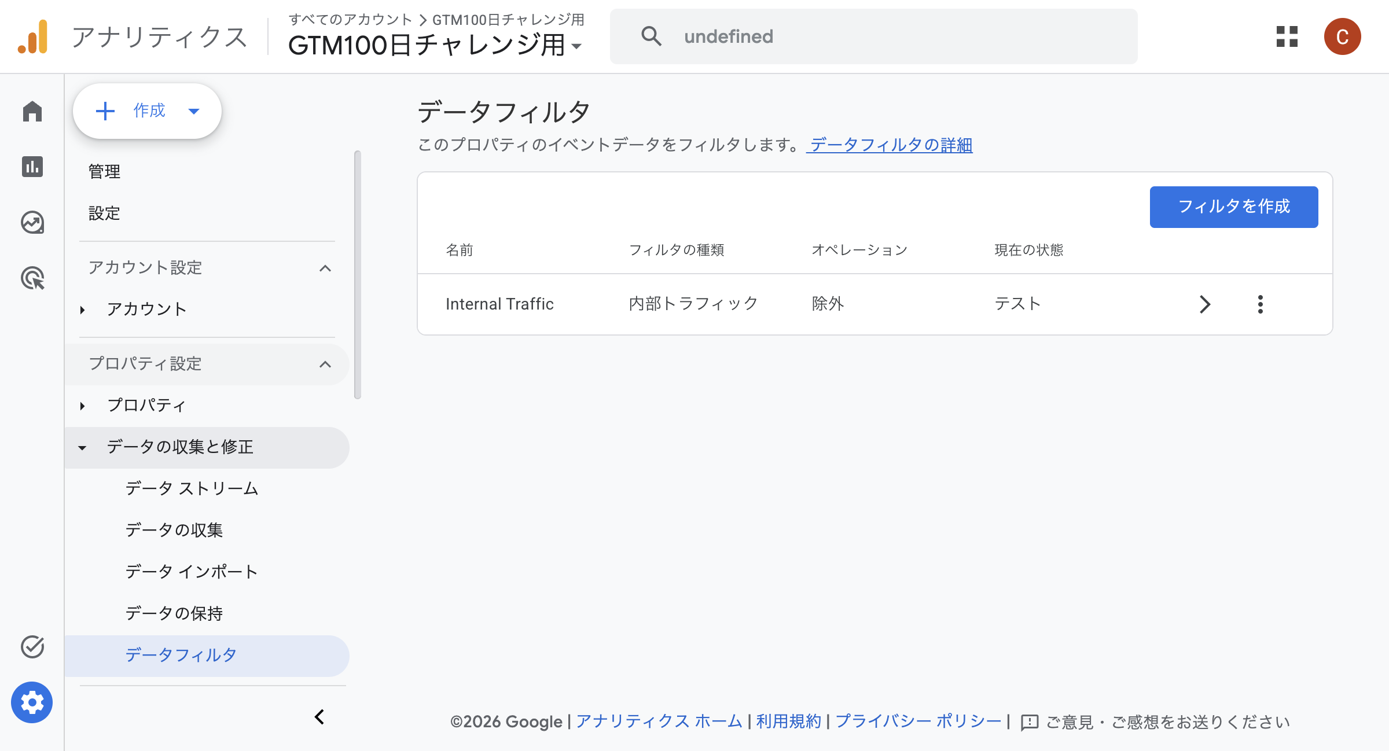Screen dimensions: 1389x751
Task: Click データフィルタ page heading
Action: point(504,112)
